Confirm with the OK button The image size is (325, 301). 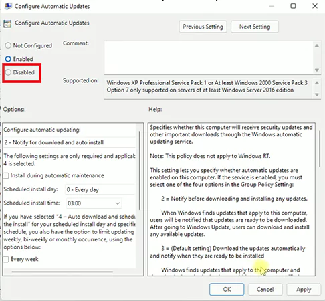click(227, 290)
